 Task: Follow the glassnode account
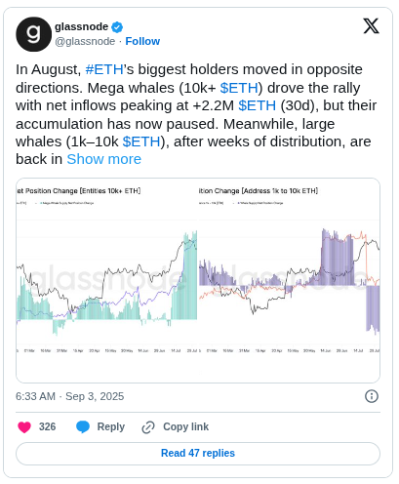point(142,41)
